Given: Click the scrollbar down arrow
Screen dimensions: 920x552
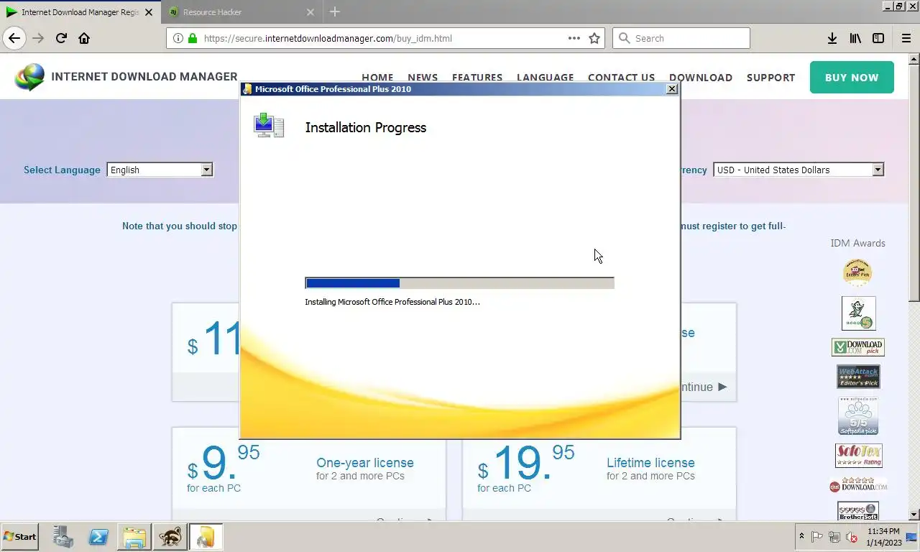Looking at the screenshot, I should coord(914,515).
